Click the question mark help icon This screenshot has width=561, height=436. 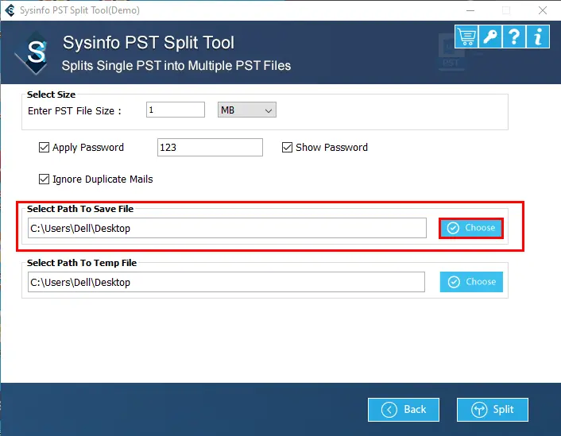514,37
